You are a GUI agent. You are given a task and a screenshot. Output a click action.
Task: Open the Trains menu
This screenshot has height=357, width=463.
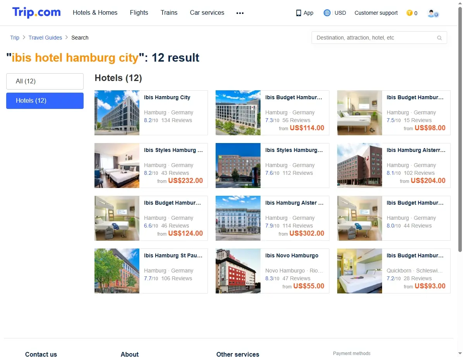pyautogui.click(x=169, y=13)
